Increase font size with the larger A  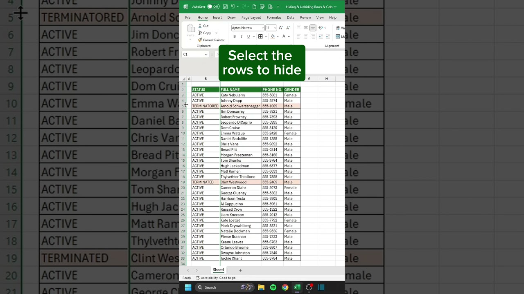click(281, 28)
